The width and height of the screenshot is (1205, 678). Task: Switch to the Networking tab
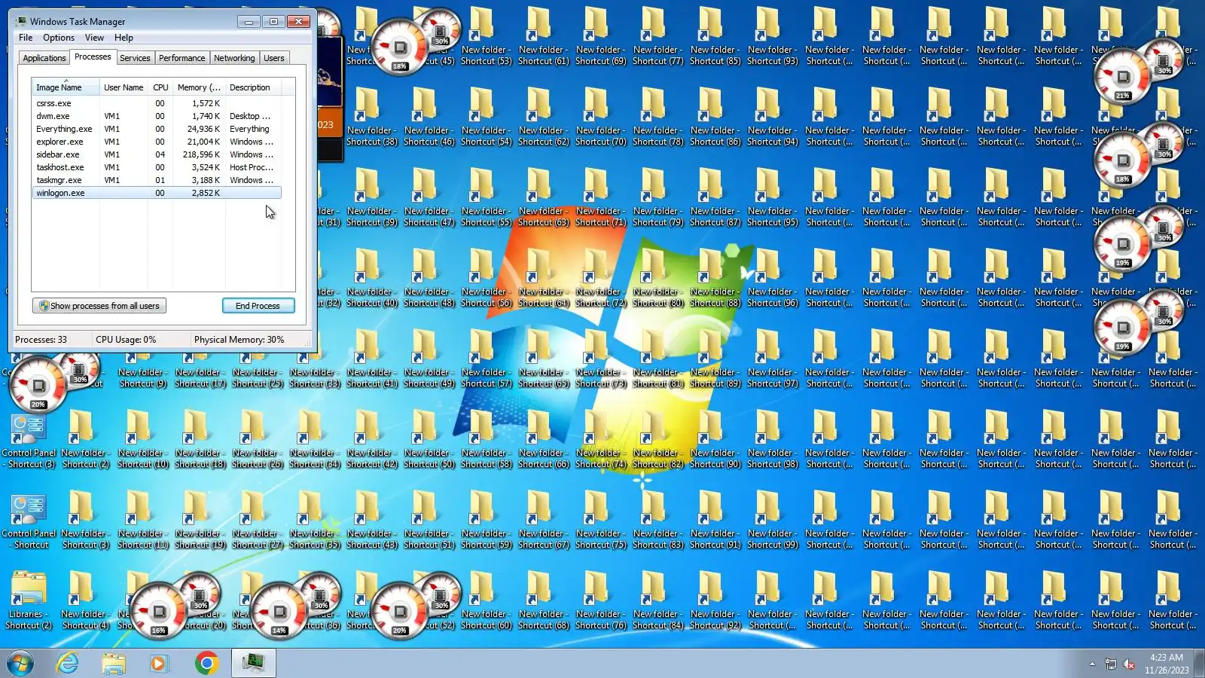click(234, 58)
